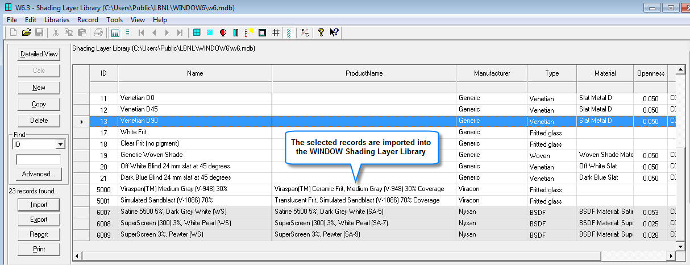Click the New document toolbar icon

(x=13, y=32)
